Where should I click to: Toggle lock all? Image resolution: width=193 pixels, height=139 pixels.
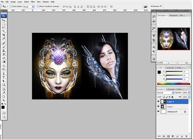(172, 97)
